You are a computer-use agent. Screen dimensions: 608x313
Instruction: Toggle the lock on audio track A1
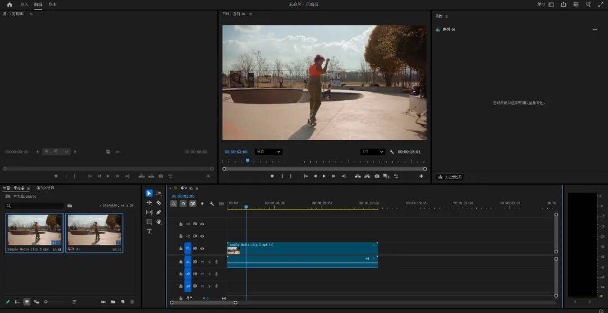tap(181, 262)
